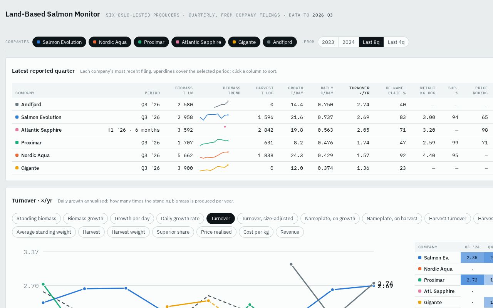Select the Turnover, size-adjusted metric pill
The image size is (493, 308).
[268, 218]
